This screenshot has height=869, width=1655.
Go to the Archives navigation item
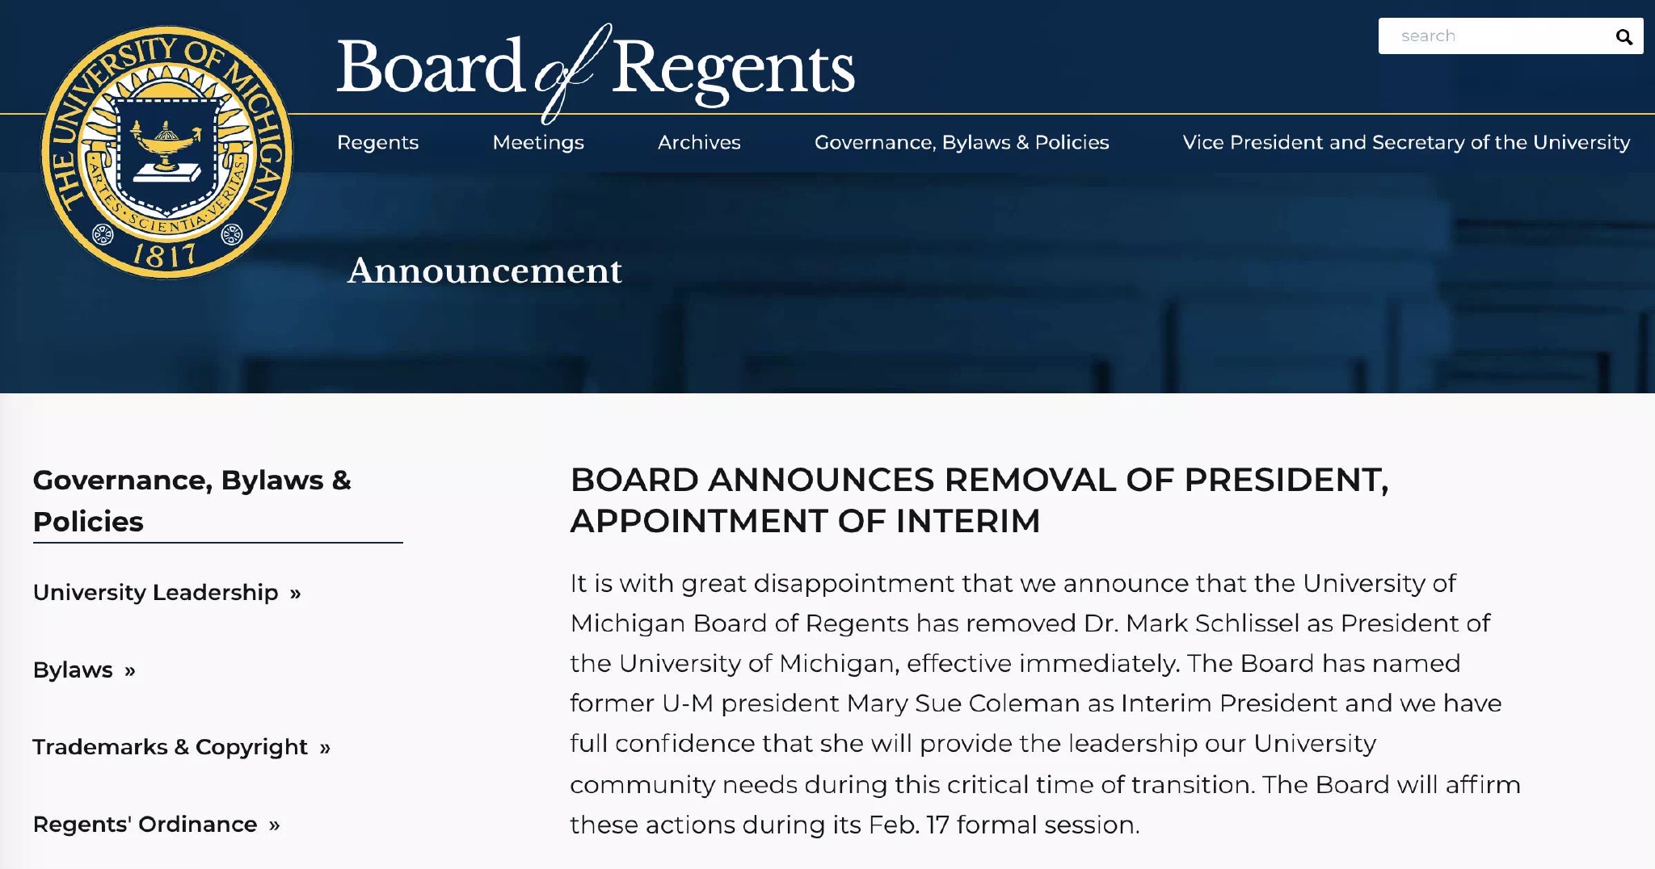tap(699, 143)
